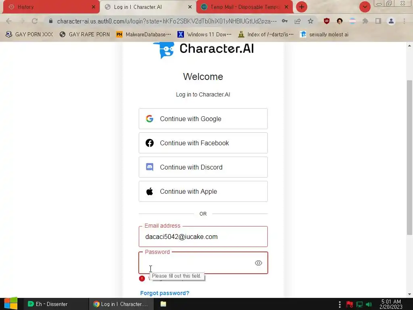Open saved passwords key icon
The height and width of the screenshot is (310, 413).
[x=285, y=21]
